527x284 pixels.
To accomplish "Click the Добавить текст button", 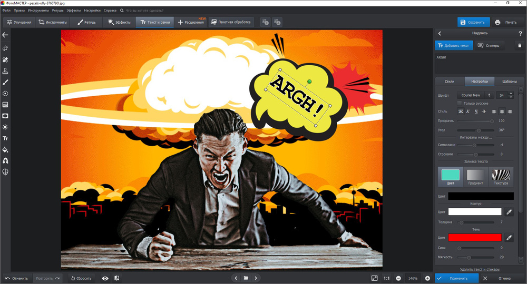I will [x=454, y=46].
